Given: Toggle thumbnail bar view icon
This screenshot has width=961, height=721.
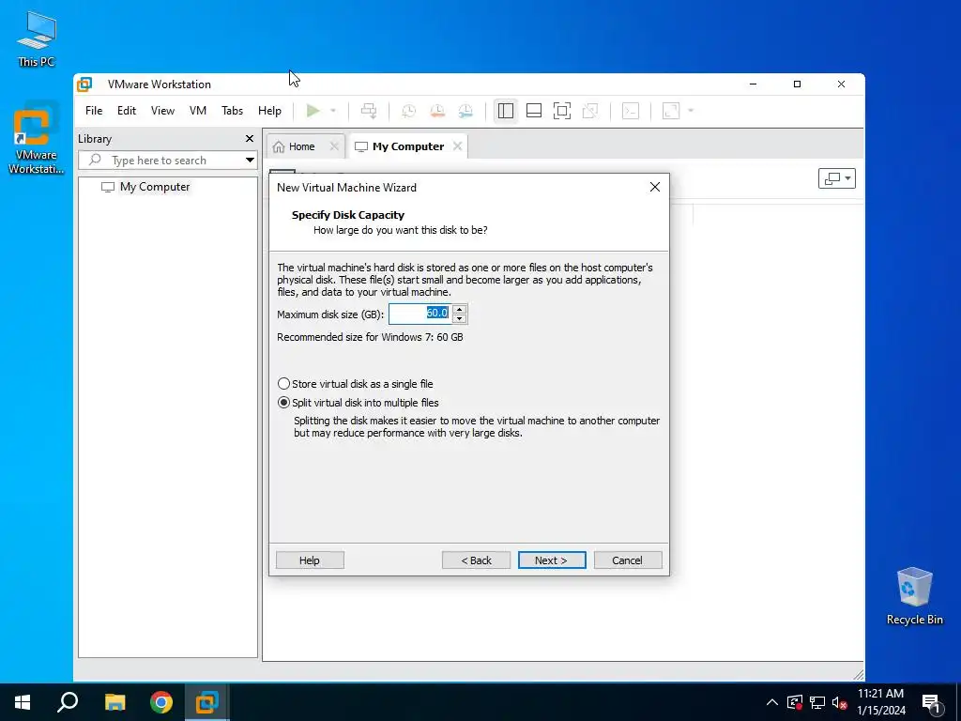Looking at the screenshot, I should point(534,111).
